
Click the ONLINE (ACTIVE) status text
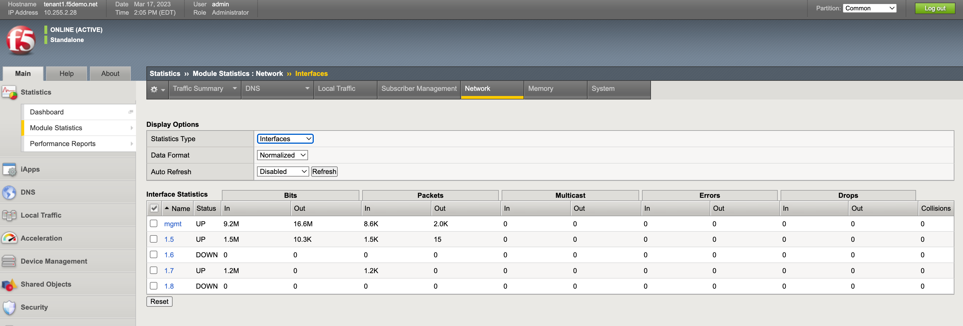(x=76, y=30)
